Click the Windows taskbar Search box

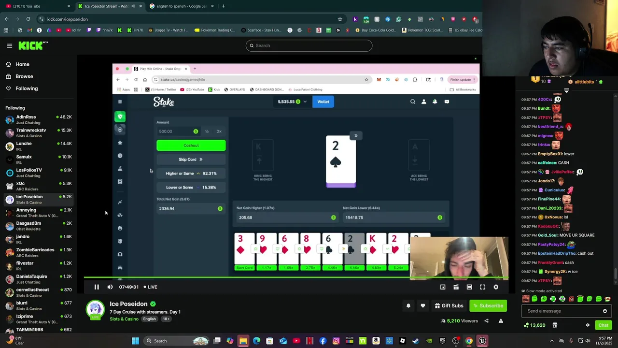(177, 341)
